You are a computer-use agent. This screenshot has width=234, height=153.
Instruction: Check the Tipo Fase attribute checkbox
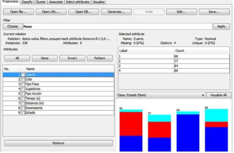23,84
